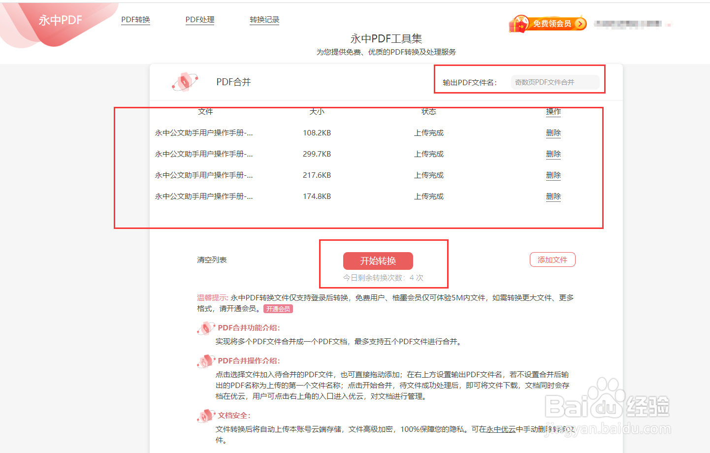The width and height of the screenshot is (710, 453).
Task: Click the 添加文件 button
Action: (552, 259)
